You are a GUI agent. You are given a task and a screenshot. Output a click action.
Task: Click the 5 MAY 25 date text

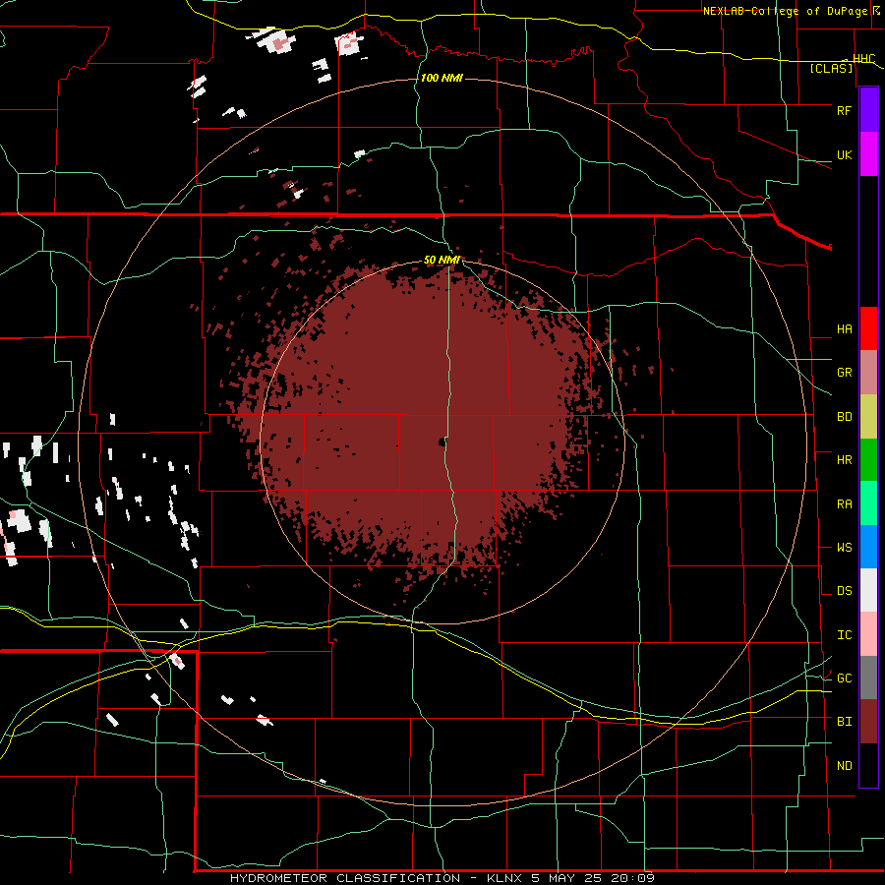[x=568, y=878]
